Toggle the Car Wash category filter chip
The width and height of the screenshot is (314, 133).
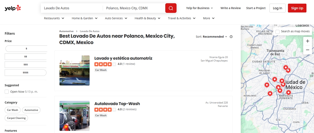click(12, 110)
